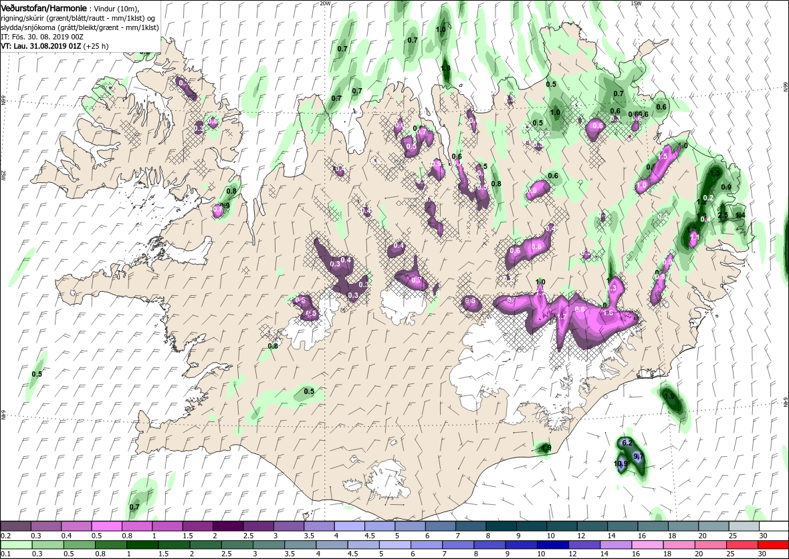Image resolution: width=789 pixels, height=559 pixels.
Task: Click the dark plum 0.2 snow-scale swatch
Action: click(x=15, y=526)
